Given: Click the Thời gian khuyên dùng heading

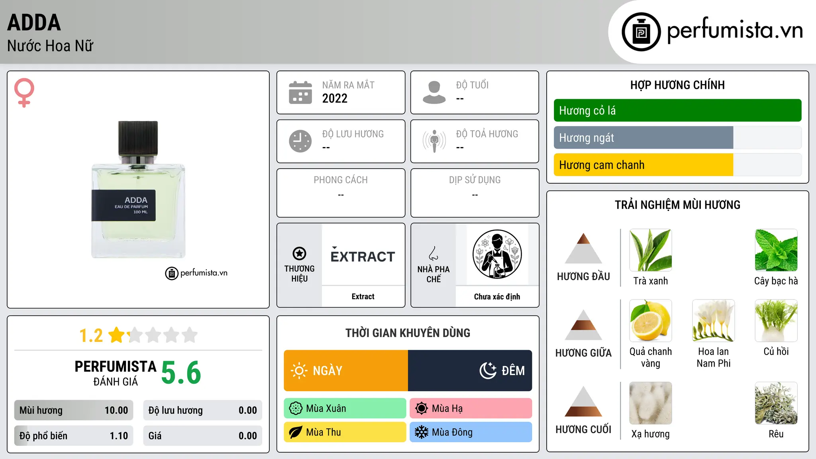Looking at the screenshot, I should (x=408, y=333).
